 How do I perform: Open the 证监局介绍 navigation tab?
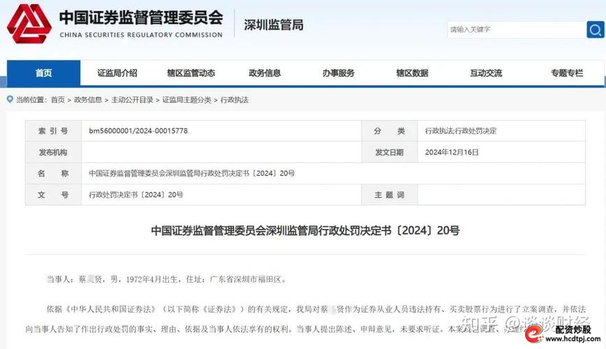(x=117, y=73)
